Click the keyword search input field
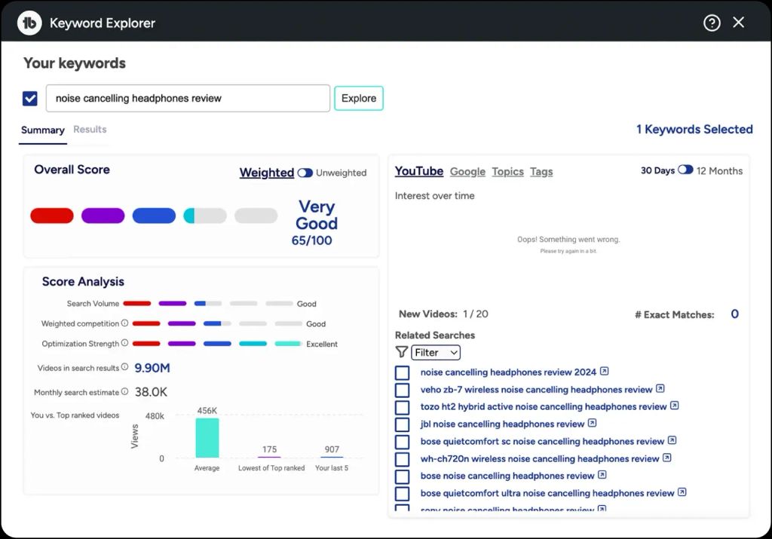Screen dimensions: 772x539 (188, 98)
